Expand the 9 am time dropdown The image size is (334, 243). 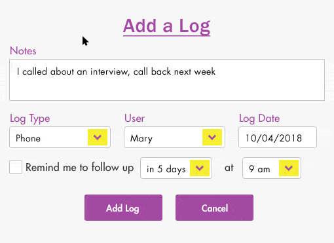(272, 168)
